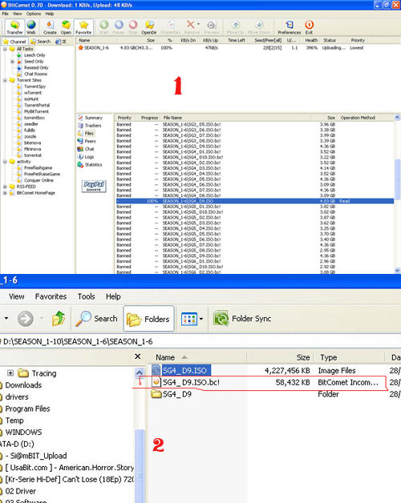The image size is (401, 503).
Task: Open the isoHunt site entry
Action: (x=31, y=99)
